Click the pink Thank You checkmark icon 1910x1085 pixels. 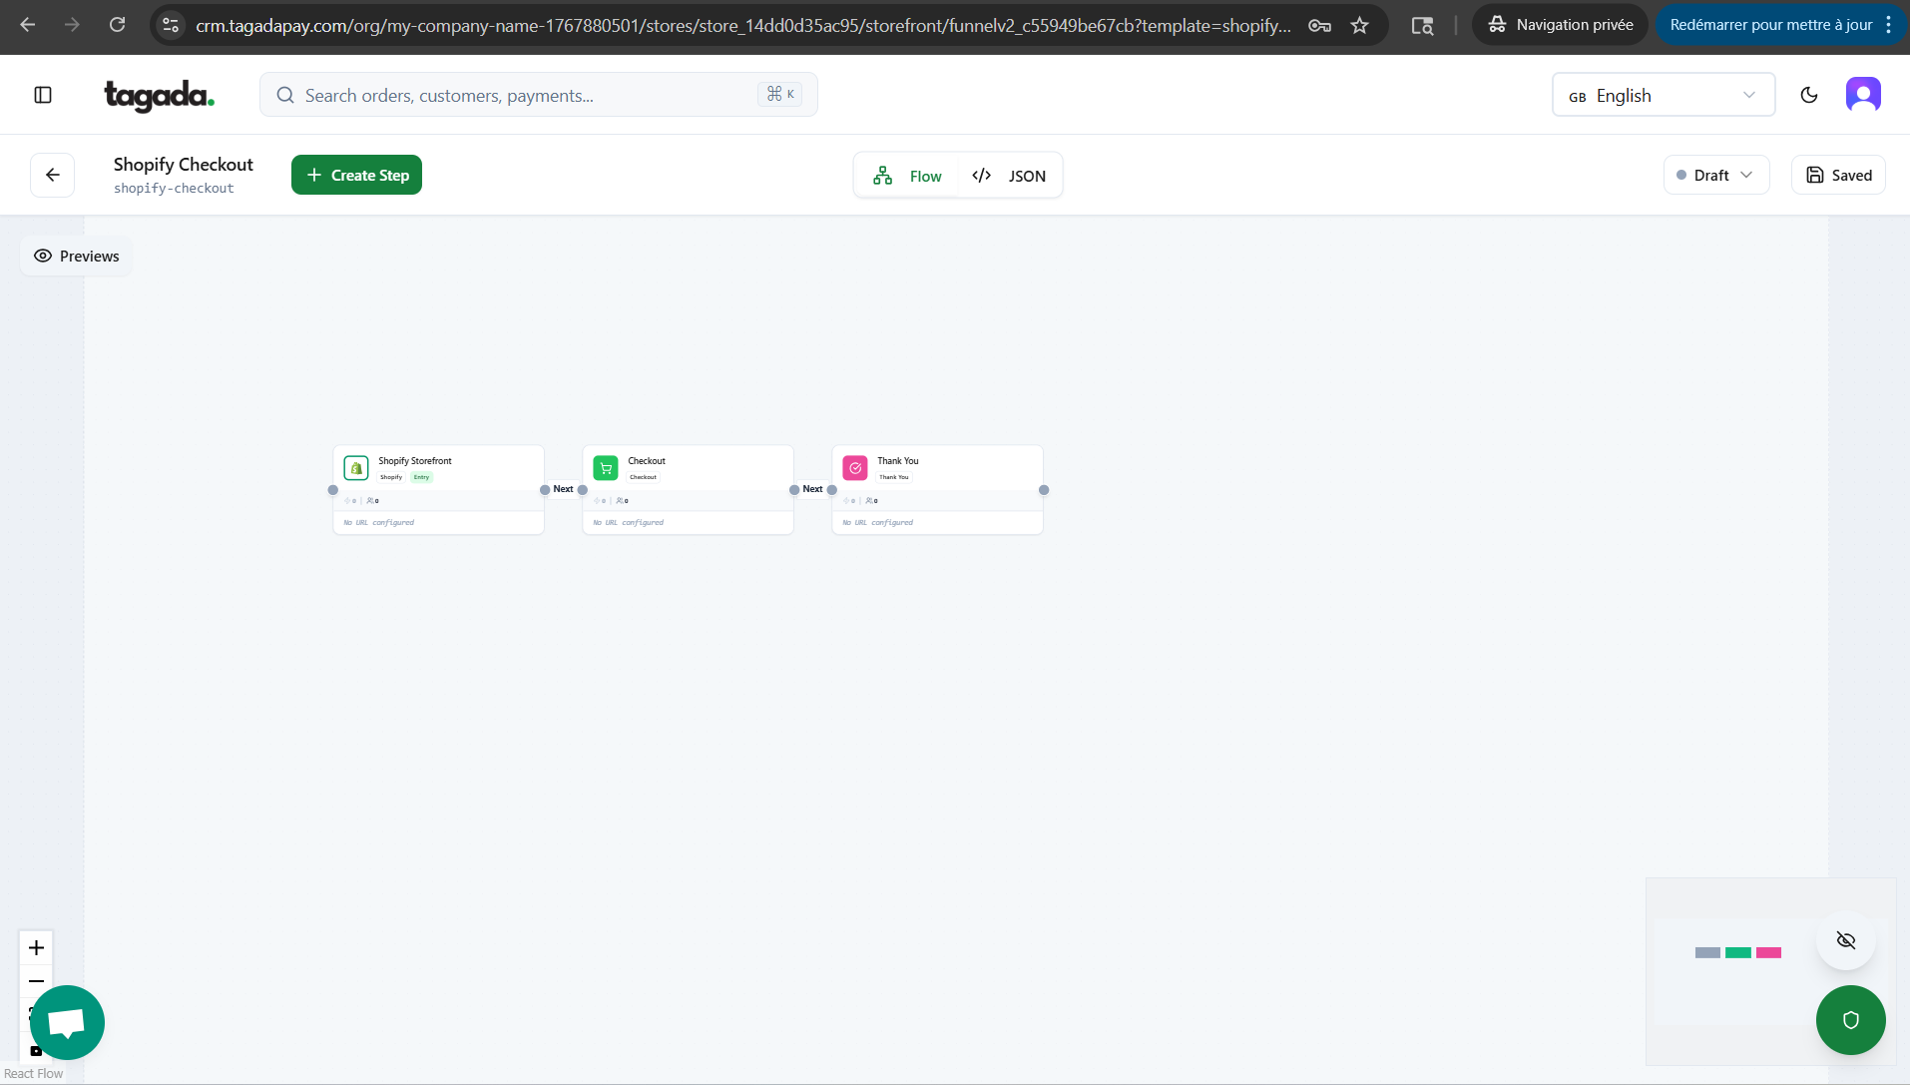point(855,468)
